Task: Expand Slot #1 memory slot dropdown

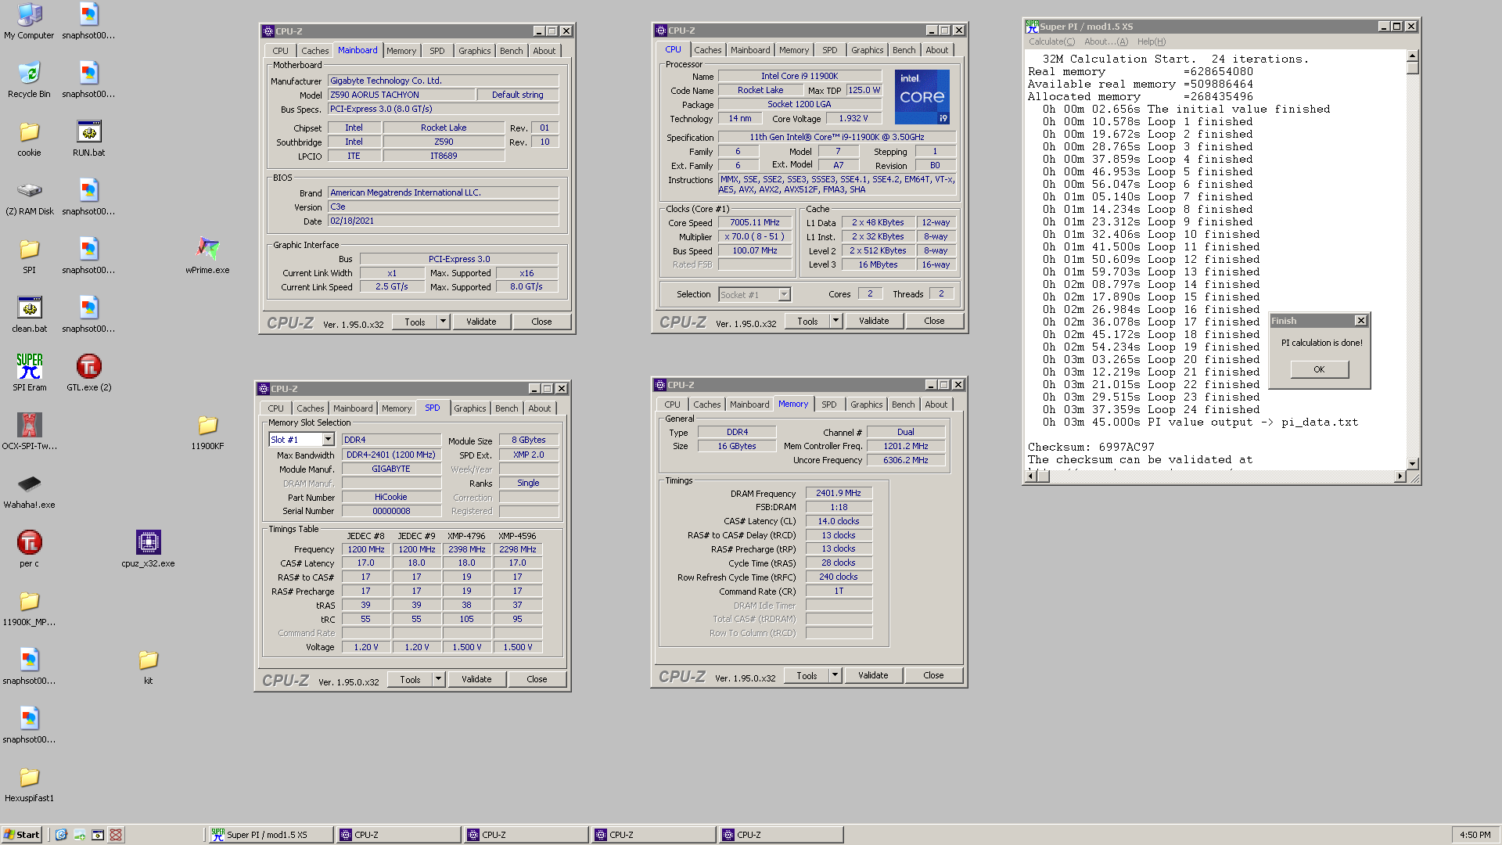Action: coord(328,440)
